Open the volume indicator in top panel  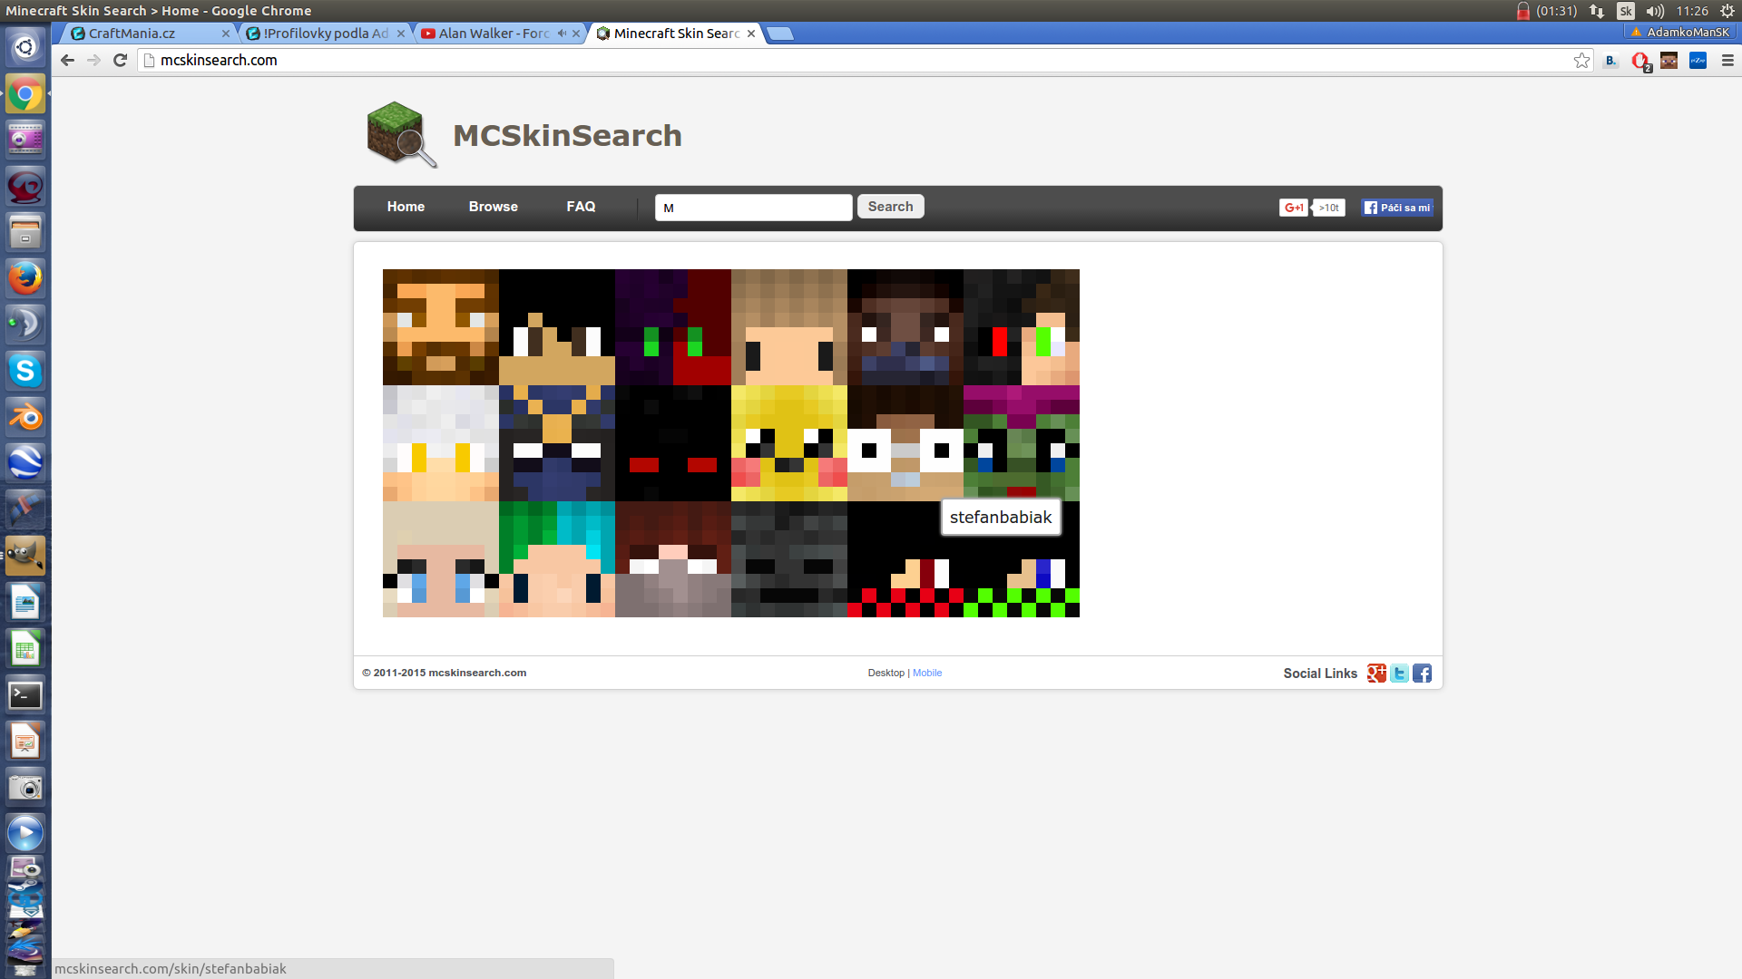1655,11
